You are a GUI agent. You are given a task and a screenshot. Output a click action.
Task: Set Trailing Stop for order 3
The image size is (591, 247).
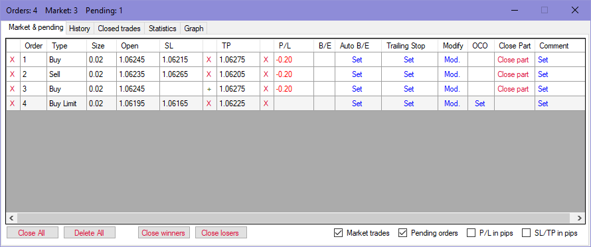[x=409, y=89]
